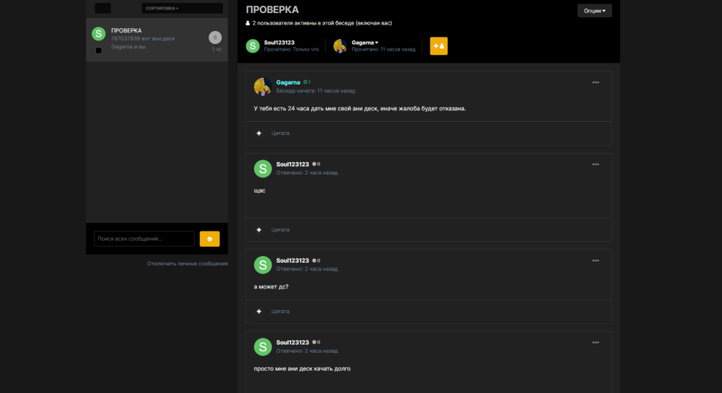Select the ПРОВЕРКА conversation checkbox

[x=98, y=50]
